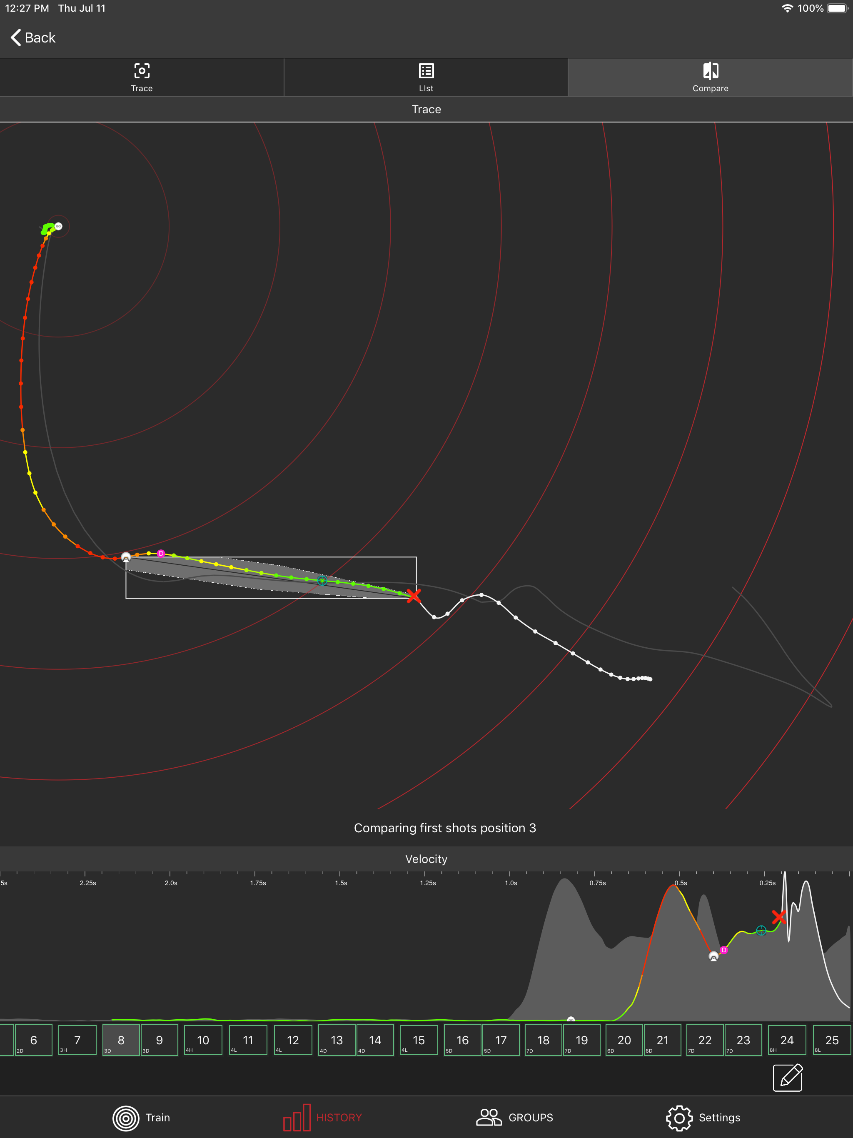Switch to the List view tab
This screenshot has width=853, height=1138.
click(426, 77)
